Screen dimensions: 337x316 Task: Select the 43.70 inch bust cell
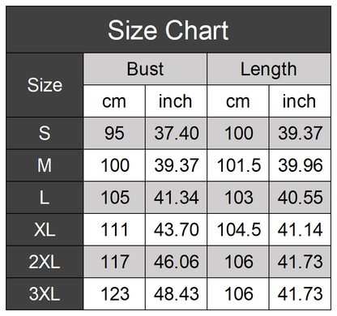pos(177,229)
